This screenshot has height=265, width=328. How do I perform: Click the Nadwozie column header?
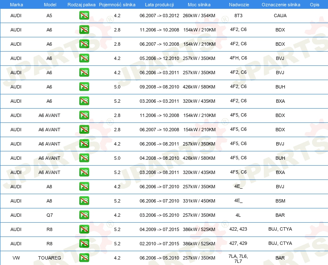tap(239, 5)
